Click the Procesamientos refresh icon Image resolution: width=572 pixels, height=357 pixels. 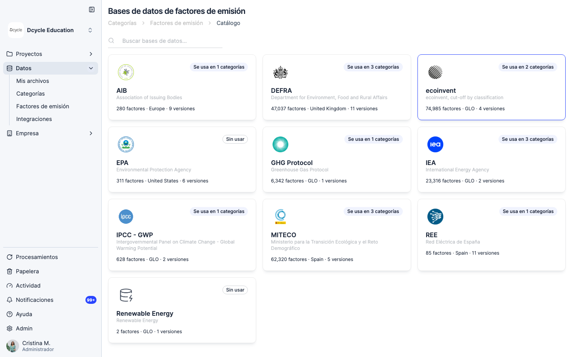point(10,257)
